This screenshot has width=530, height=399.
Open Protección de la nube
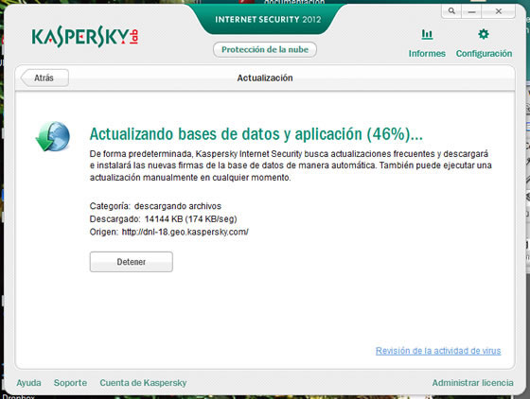(x=265, y=49)
